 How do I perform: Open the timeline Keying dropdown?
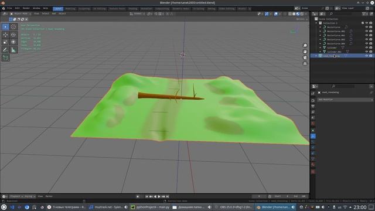(30, 196)
